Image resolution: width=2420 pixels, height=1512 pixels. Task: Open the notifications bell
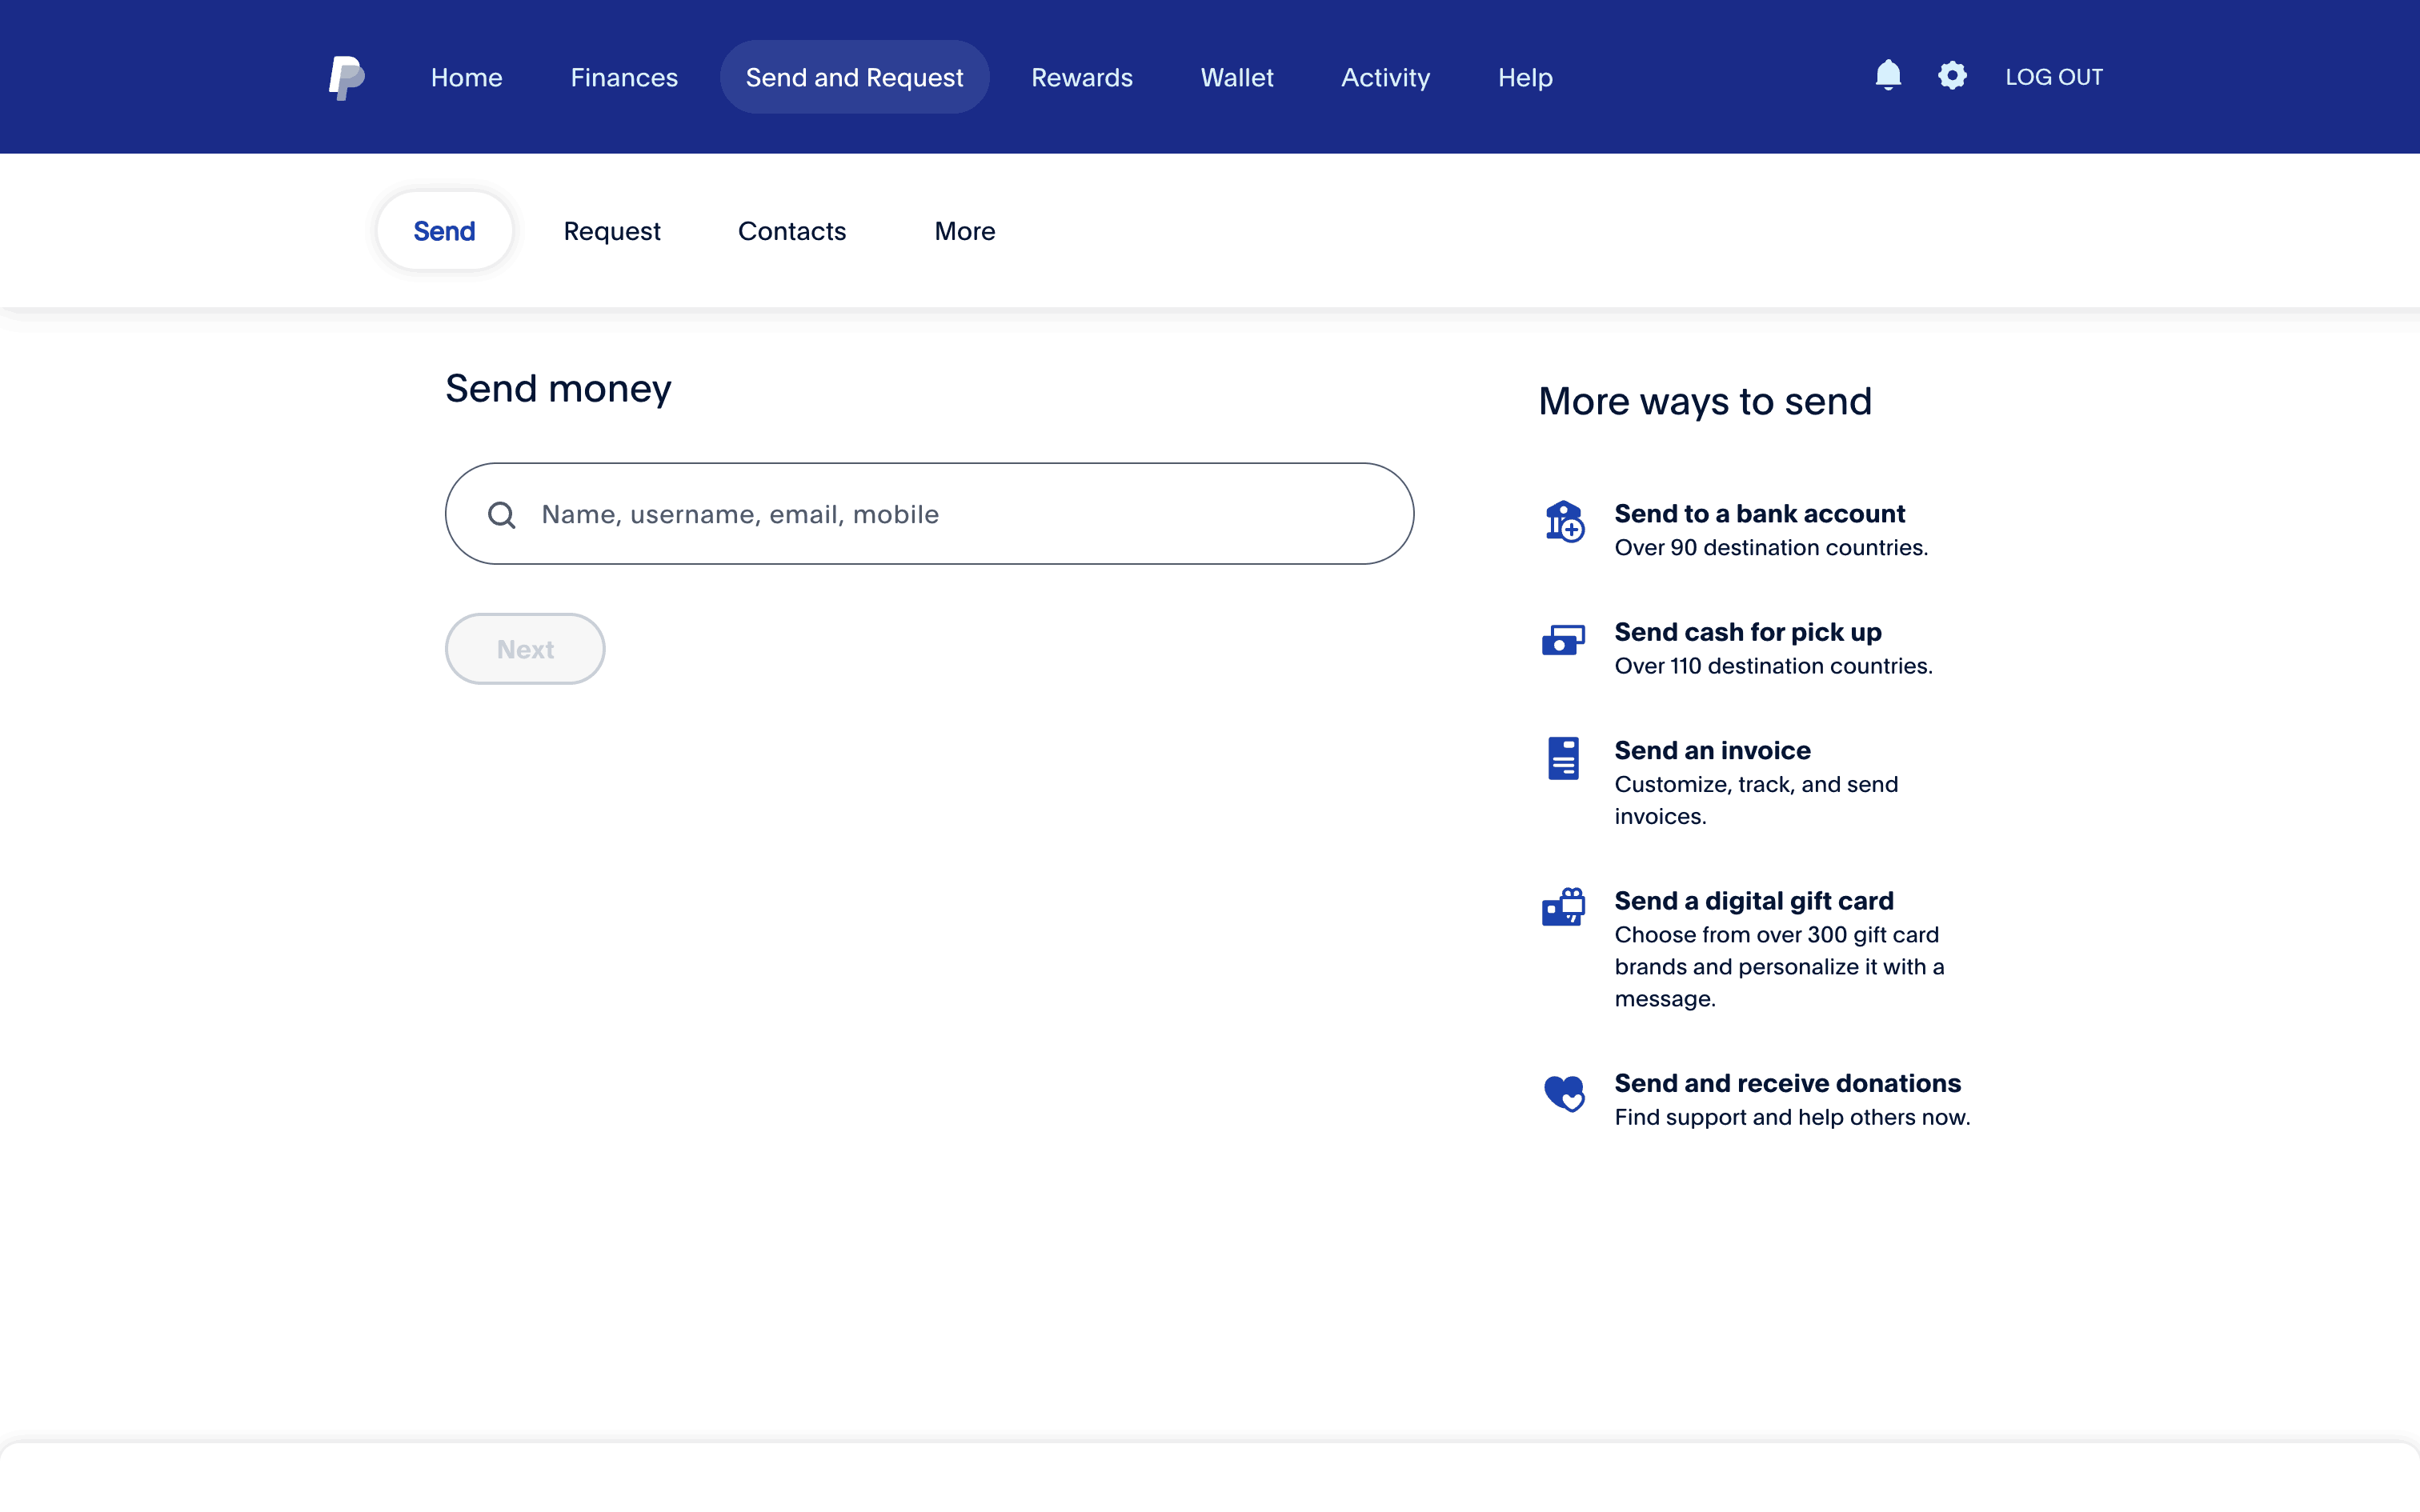coord(1887,76)
